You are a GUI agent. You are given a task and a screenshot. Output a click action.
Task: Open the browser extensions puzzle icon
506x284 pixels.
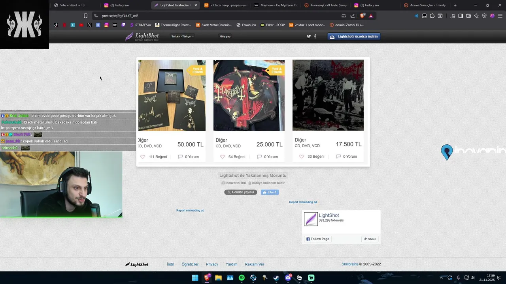point(432,16)
